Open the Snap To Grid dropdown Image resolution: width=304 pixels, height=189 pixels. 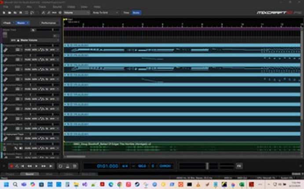pyautogui.click(x=103, y=13)
